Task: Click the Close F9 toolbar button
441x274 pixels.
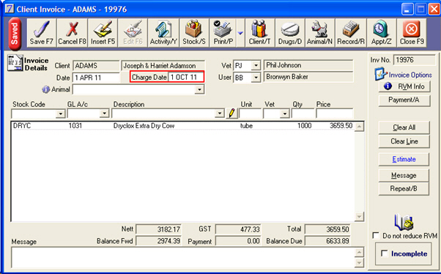Action: (x=412, y=33)
